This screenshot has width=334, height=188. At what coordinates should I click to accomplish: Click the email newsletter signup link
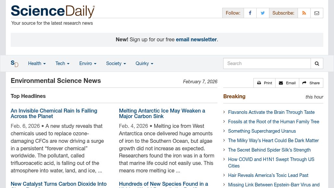point(196,39)
